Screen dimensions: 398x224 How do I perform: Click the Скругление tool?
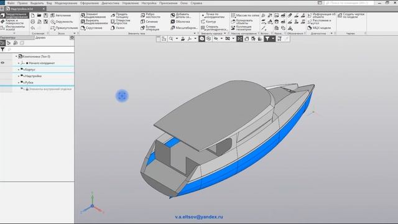[91, 28]
